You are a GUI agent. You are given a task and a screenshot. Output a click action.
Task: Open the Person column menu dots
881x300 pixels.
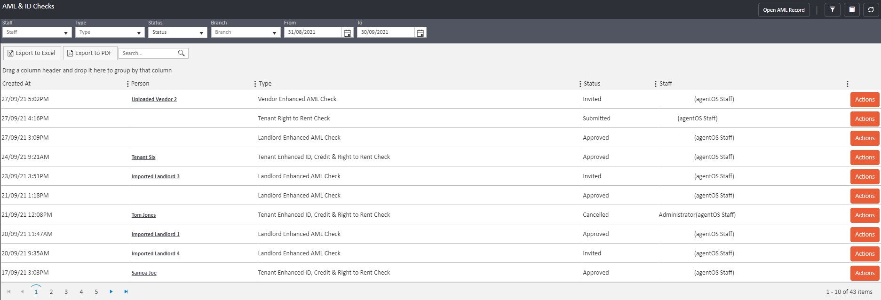point(128,84)
